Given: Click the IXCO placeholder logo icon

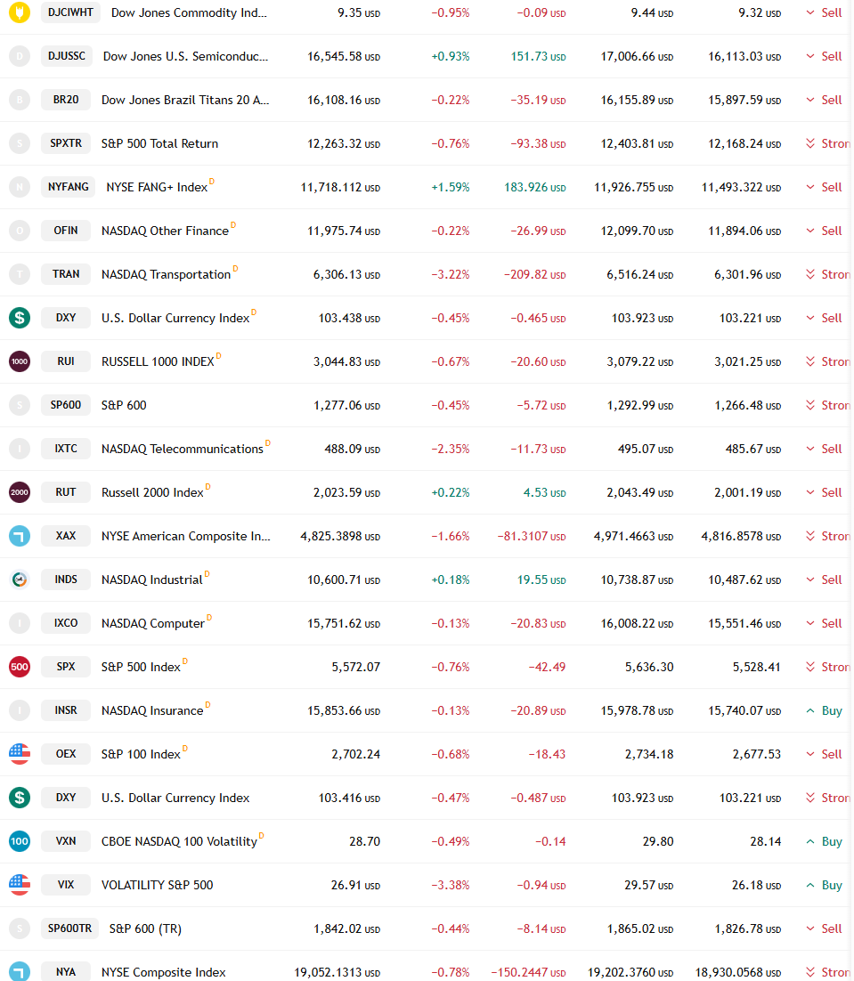Looking at the screenshot, I should (20, 623).
